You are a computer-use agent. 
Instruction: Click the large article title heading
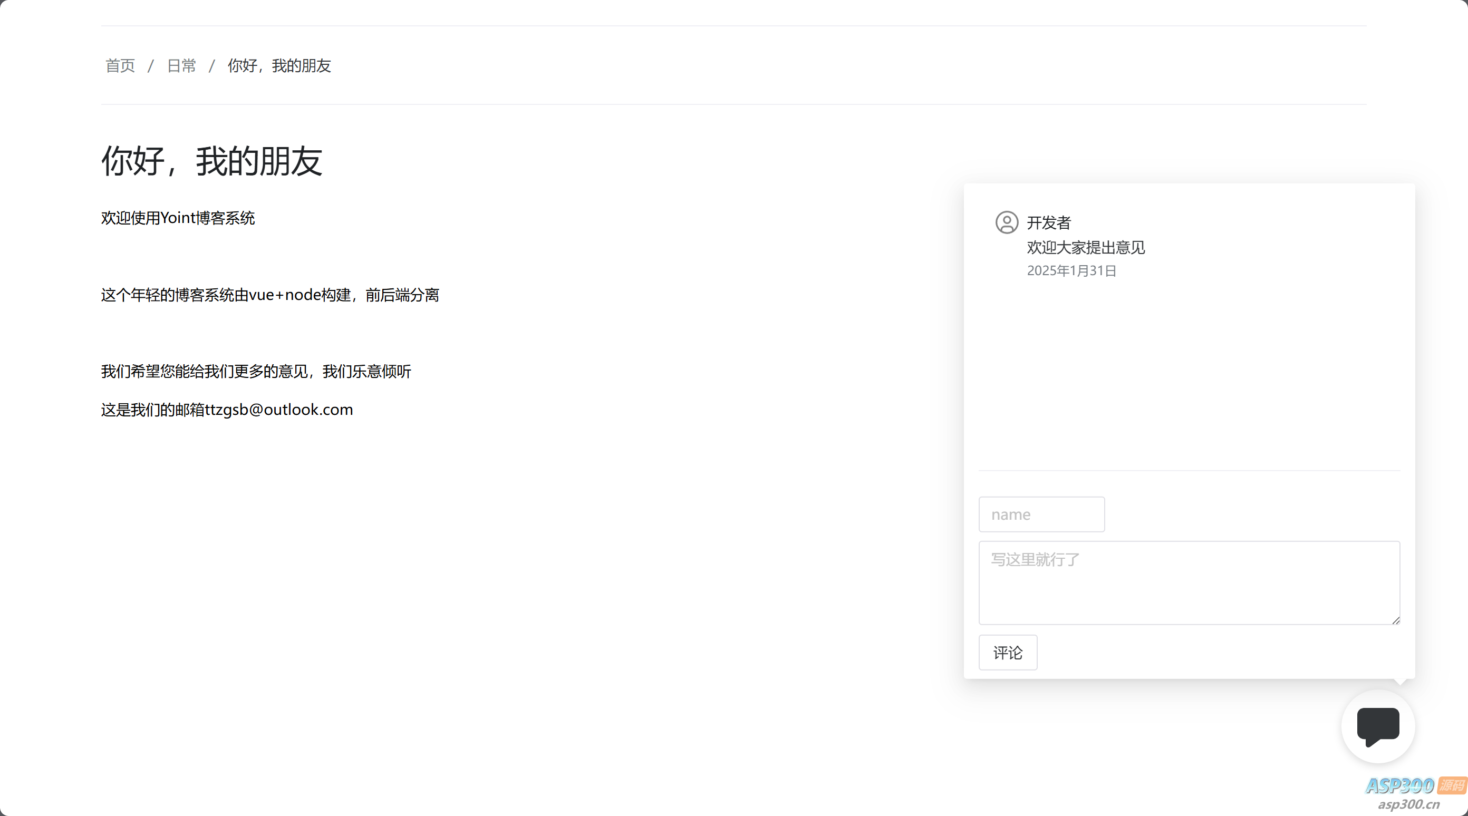point(212,161)
